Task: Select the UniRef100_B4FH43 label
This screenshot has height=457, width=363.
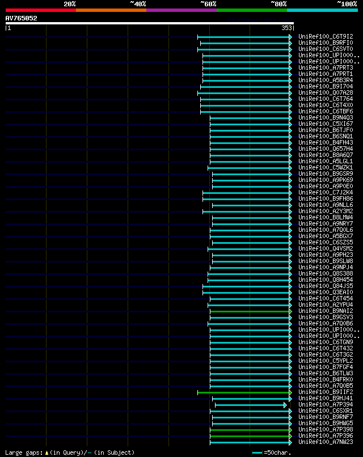Action: coord(326,142)
